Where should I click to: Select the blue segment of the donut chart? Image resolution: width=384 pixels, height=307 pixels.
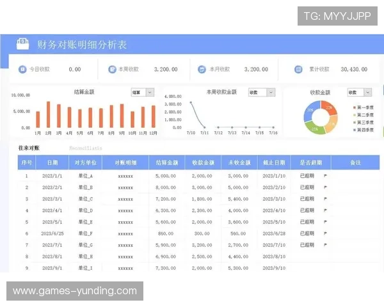click(310, 111)
